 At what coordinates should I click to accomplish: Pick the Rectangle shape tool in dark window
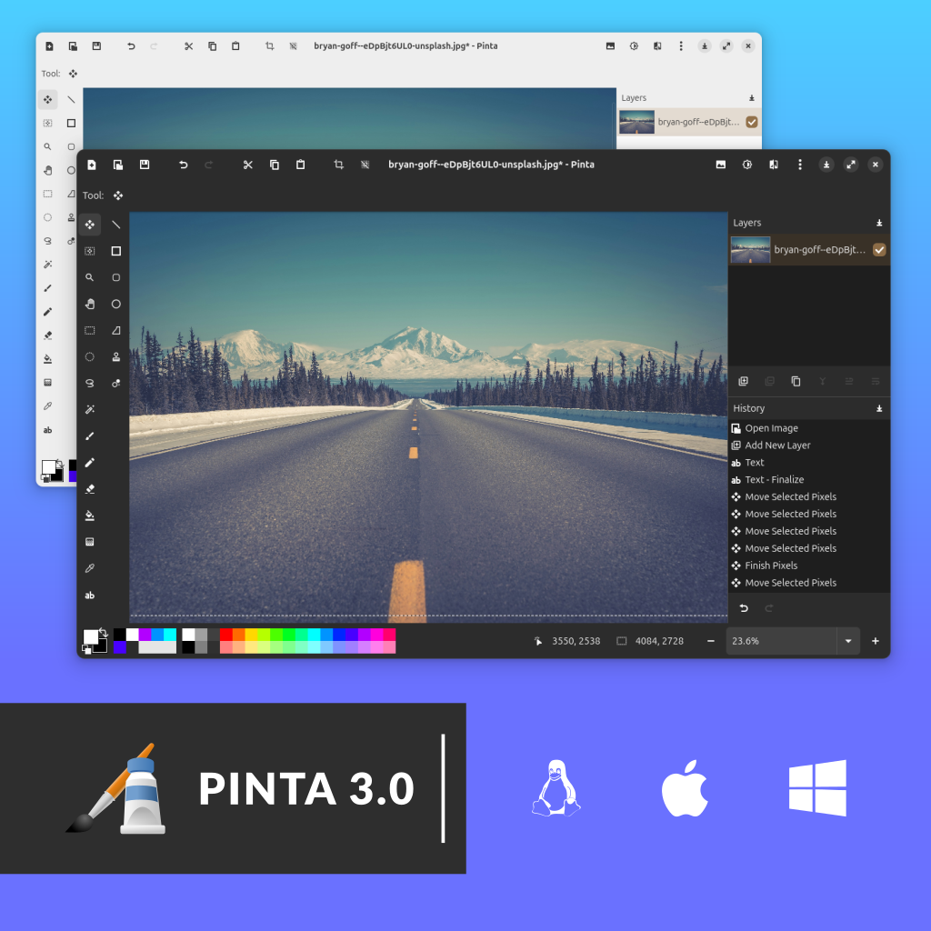115,251
